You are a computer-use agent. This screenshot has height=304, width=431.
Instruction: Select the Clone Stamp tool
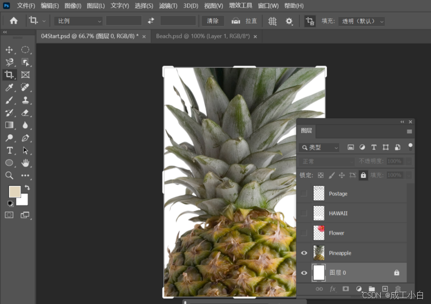pos(25,100)
